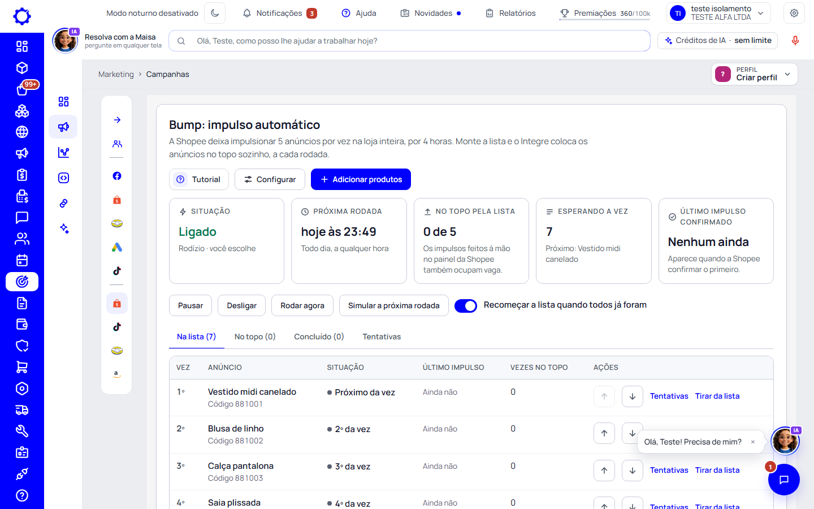Move Vestido midi canelado down the list

coord(633,396)
